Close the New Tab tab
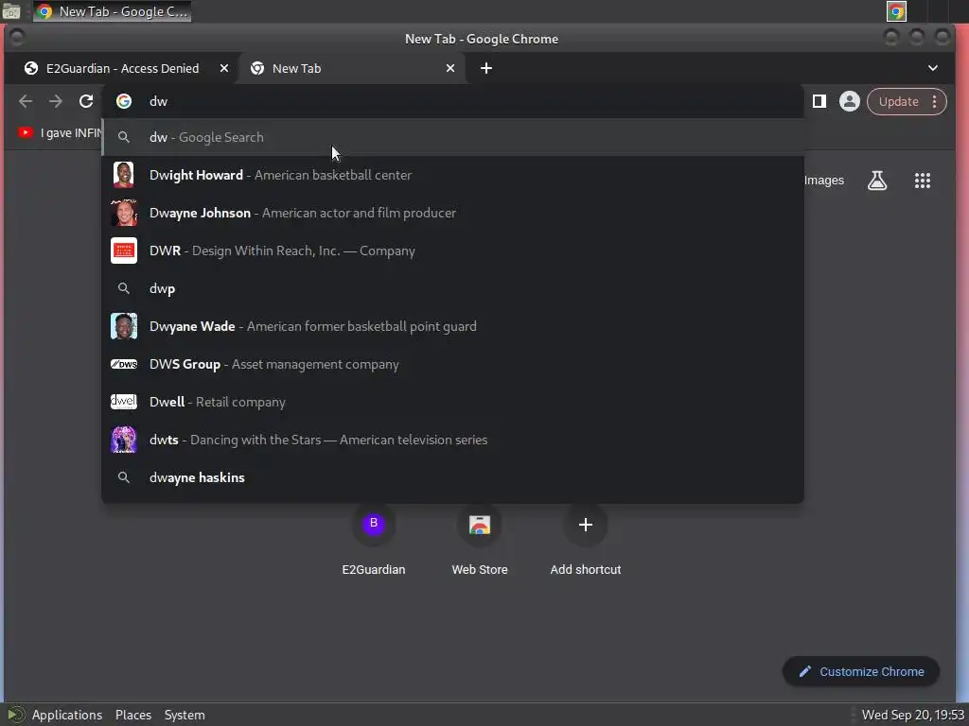The height and width of the screenshot is (726, 969). [450, 68]
